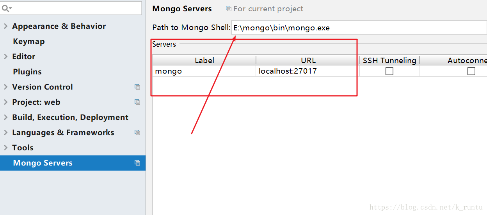The image size is (487, 215).
Task: Click the Autoconnect column header
Action: click(453, 60)
